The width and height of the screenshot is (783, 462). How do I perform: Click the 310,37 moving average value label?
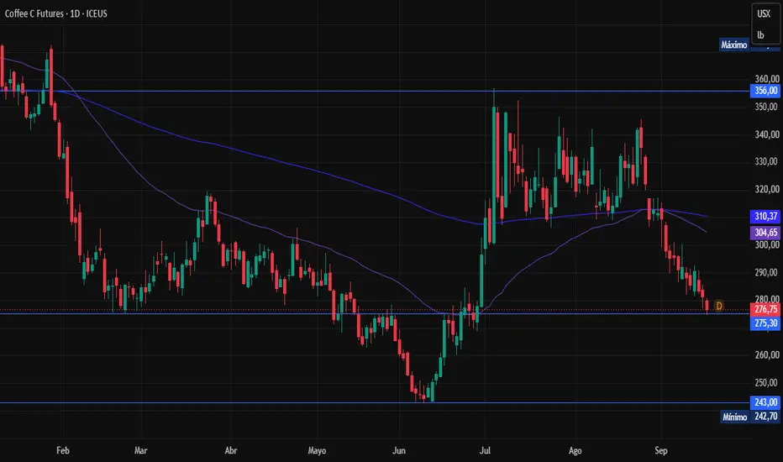765,216
